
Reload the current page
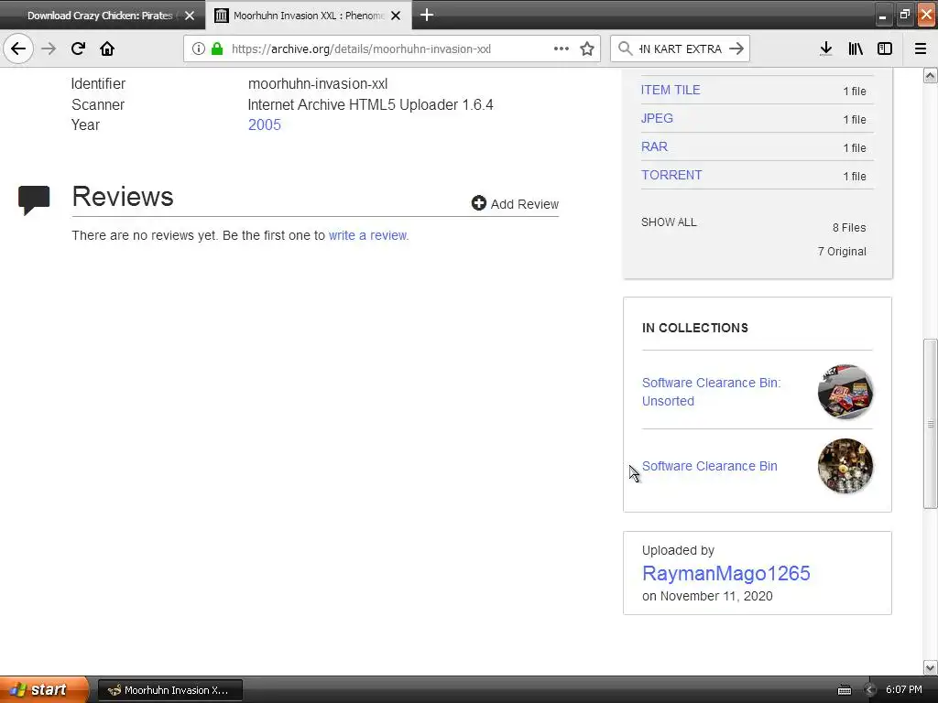click(x=78, y=49)
